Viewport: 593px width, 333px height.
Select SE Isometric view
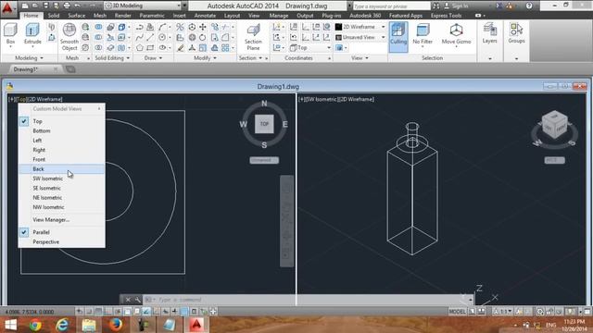click(62, 188)
